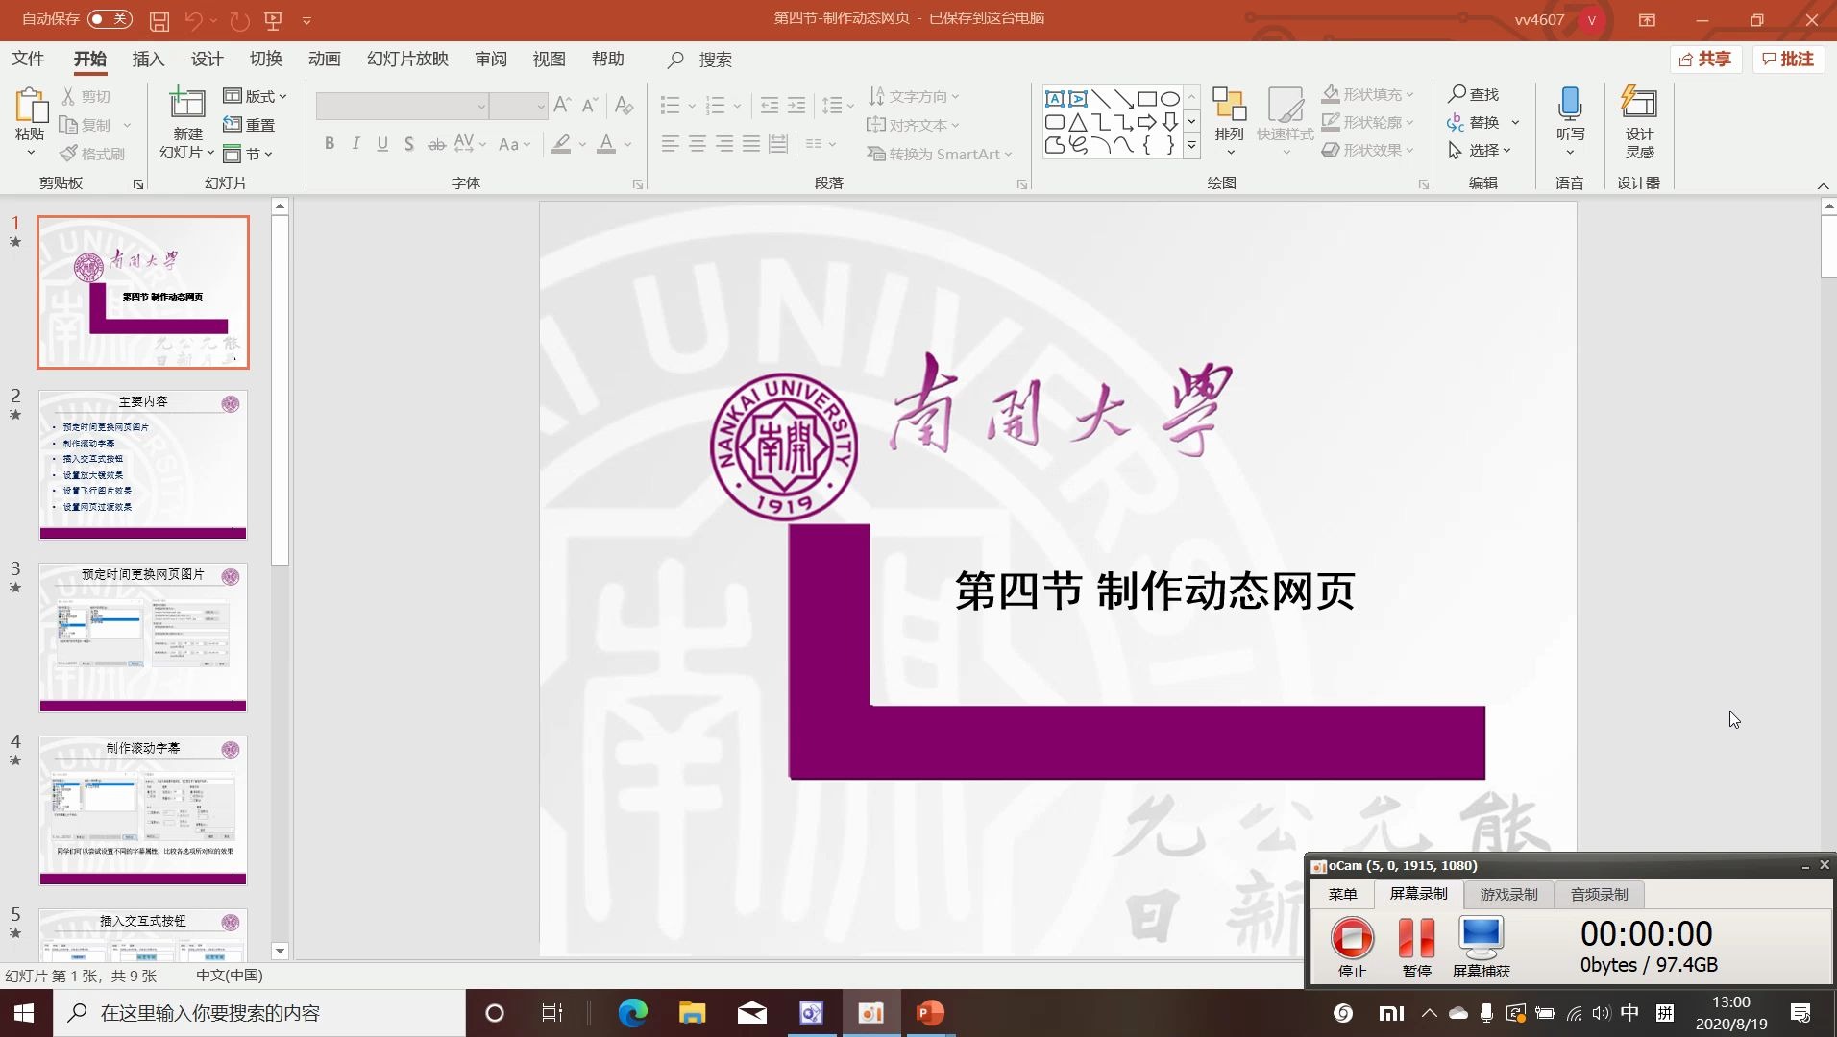Select the text box shape
The height and width of the screenshot is (1037, 1837).
click(x=1055, y=99)
